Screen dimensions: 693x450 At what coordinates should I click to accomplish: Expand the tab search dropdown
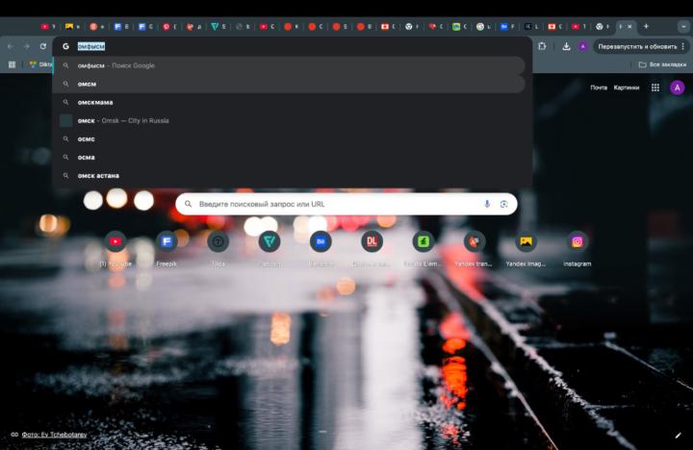[683, 27]
